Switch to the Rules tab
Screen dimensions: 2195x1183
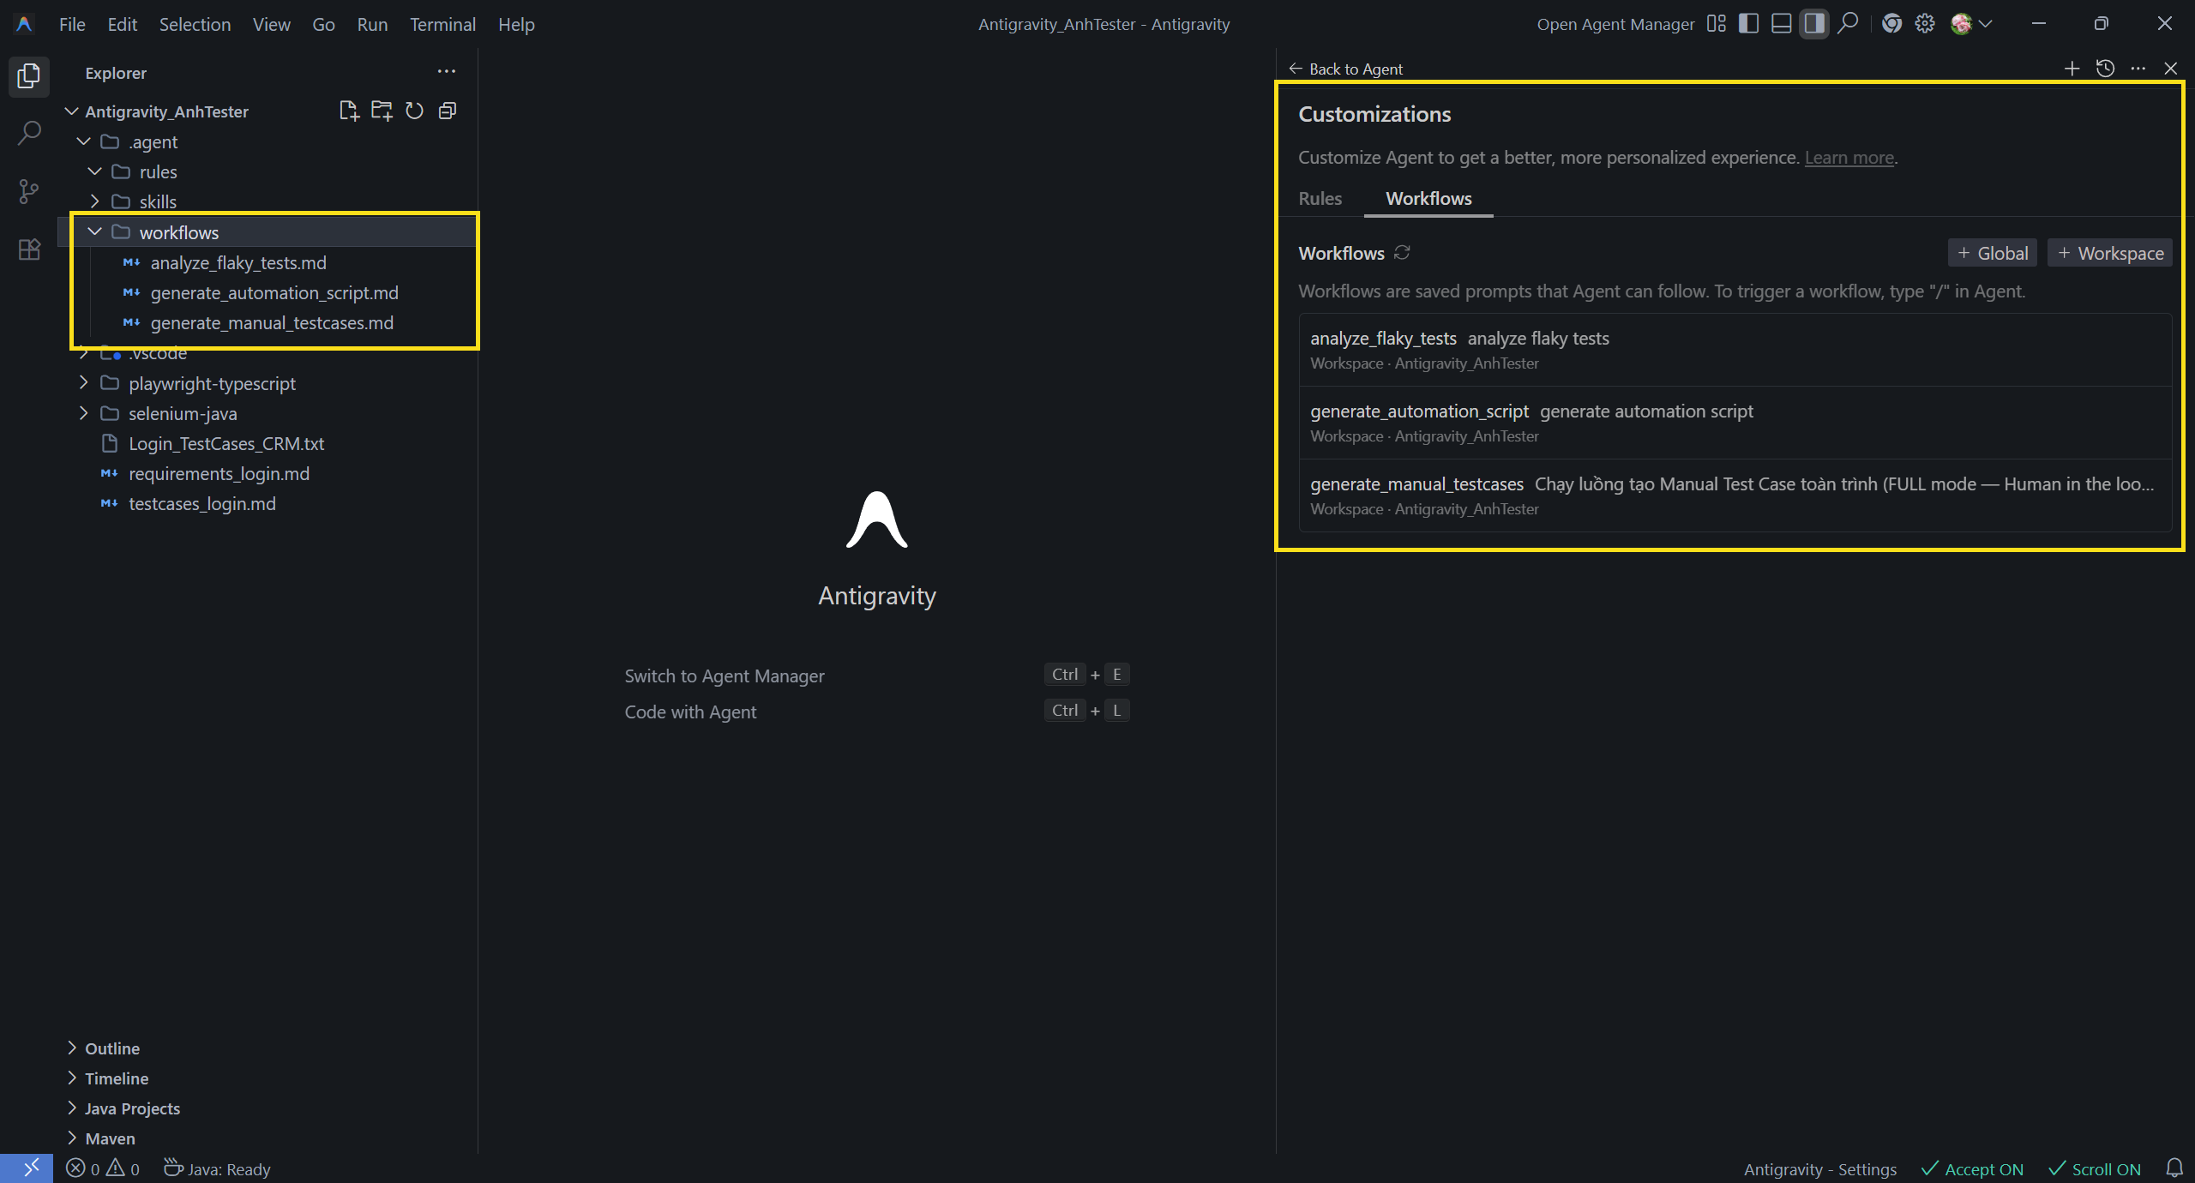click(x=1320, y=199)
